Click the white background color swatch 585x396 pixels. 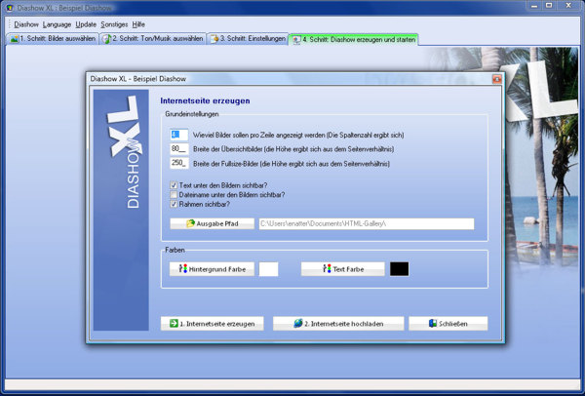tap(269, 269)
